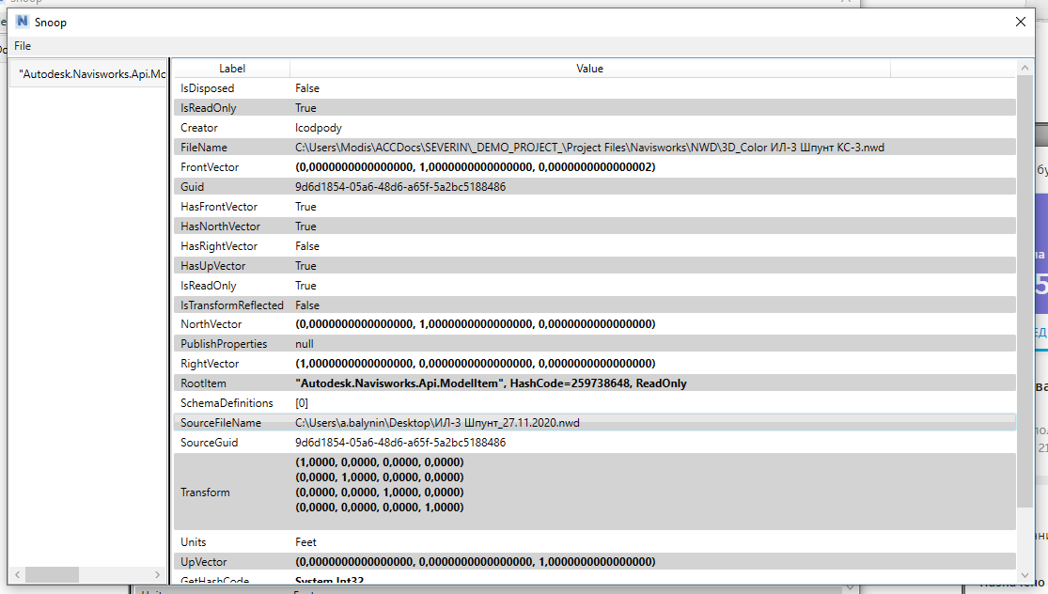Click the right arrow of tree horizontal scrollbar
Screen dimensions: 1048x594
point(157,574)
